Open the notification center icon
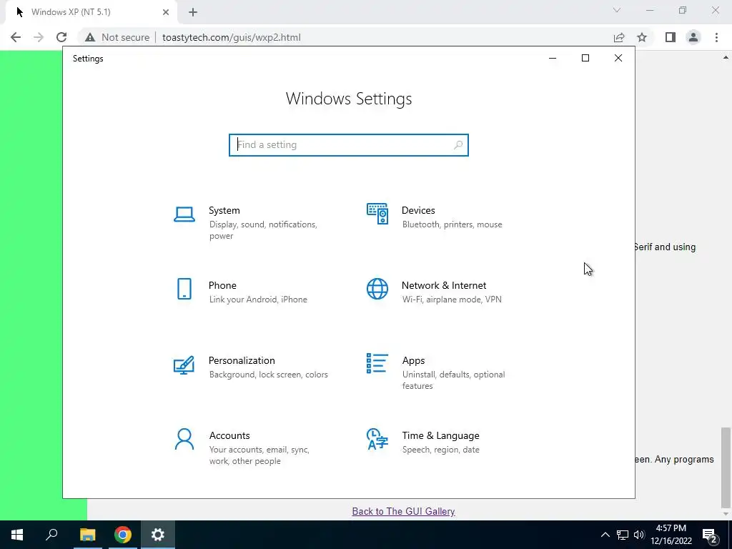Image resolution: width=732 pixels, height=549 pixels. [710, 535]
